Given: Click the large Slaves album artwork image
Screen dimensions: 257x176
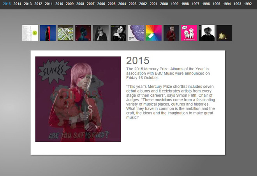Looking at the screenshot, I should tap(78, 99).
